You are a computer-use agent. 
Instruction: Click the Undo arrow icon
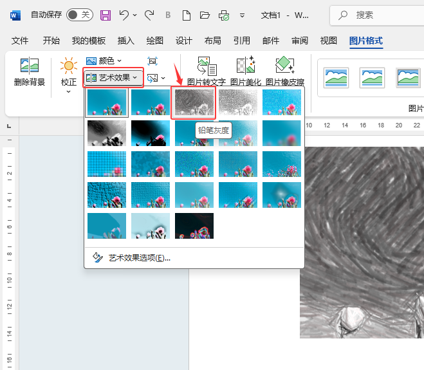(x=124, y=15)
